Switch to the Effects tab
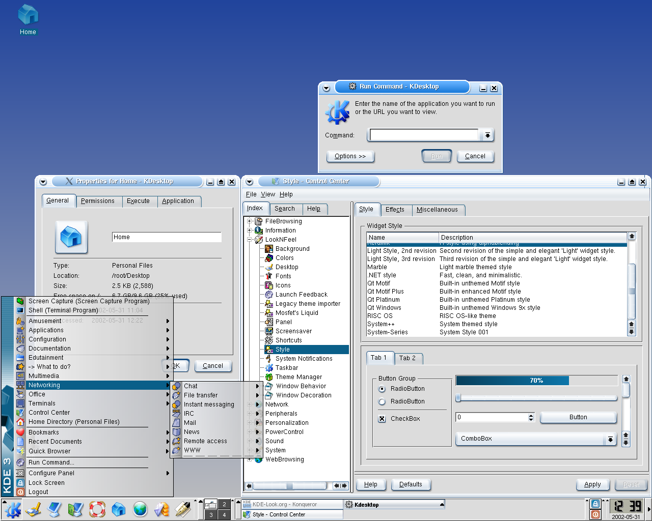Screen dimensions: 652x521 (395, 210)
